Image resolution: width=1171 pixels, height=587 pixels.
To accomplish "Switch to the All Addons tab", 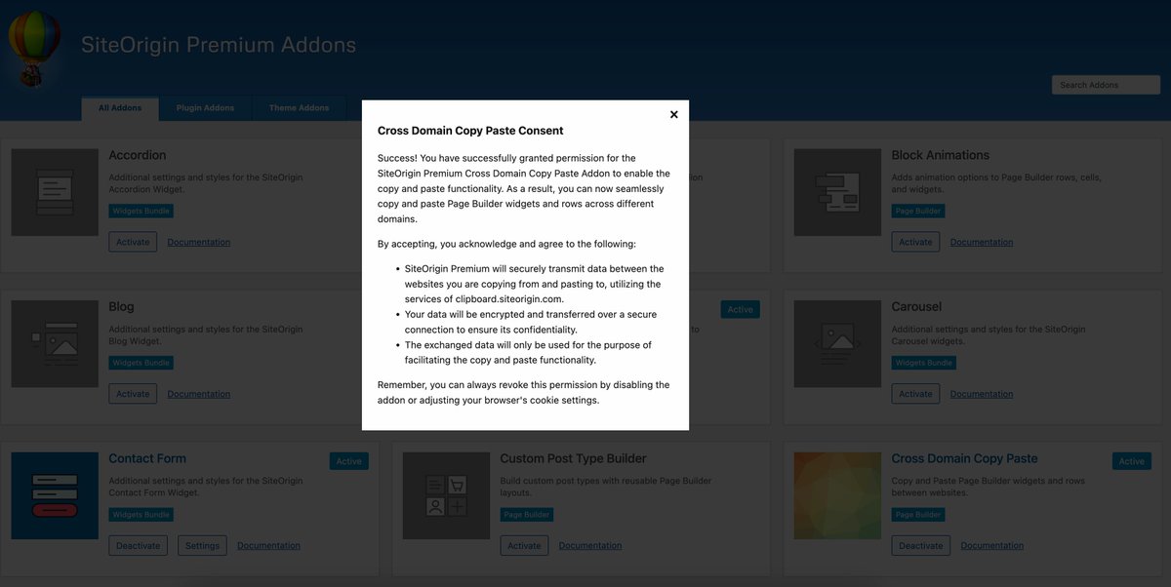I will click(x=120, y=108).
